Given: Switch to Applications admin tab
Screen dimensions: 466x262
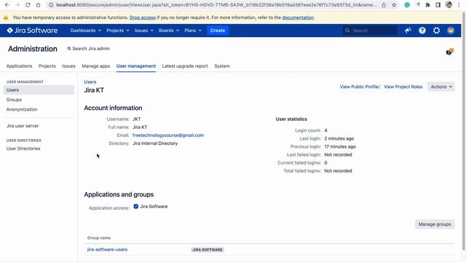Looking at the screenshot, I should pyautogui.click(x=20, y=66).
